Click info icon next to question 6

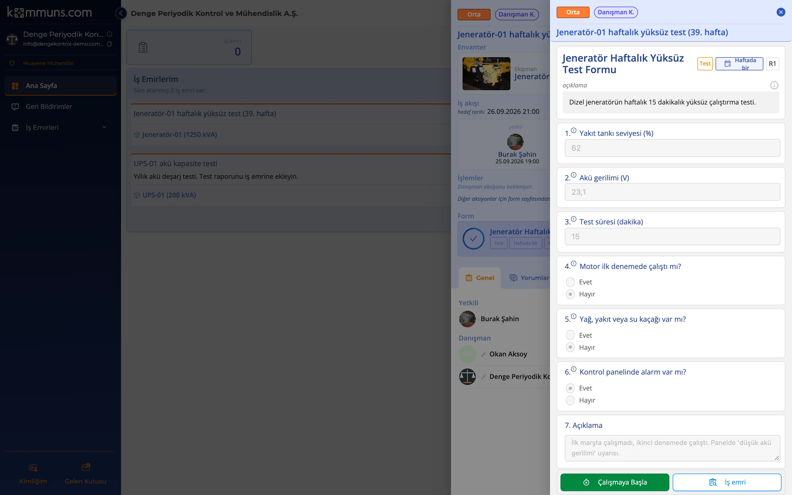click(x=573, y=369)
